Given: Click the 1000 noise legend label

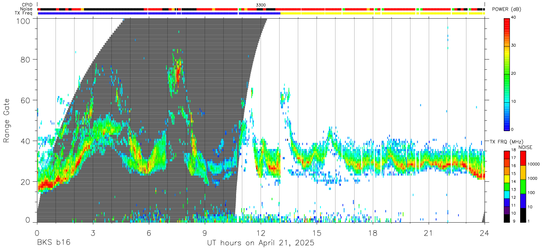Looking at the screenshot, I should coord(532,178).
